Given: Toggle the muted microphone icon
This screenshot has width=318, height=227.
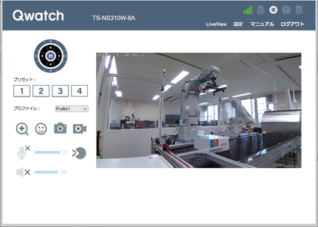Looking at the screenshot, I should pyautogui.click(x=23, y=152).
